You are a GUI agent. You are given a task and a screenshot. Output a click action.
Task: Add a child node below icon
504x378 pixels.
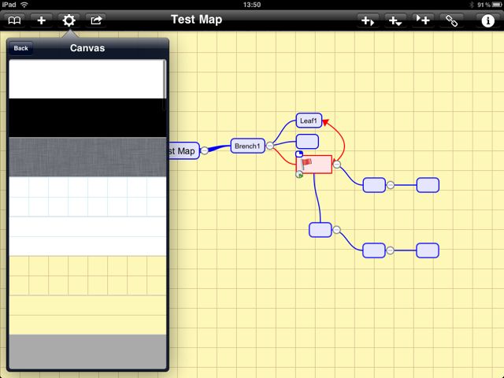(x=395, y=21)
